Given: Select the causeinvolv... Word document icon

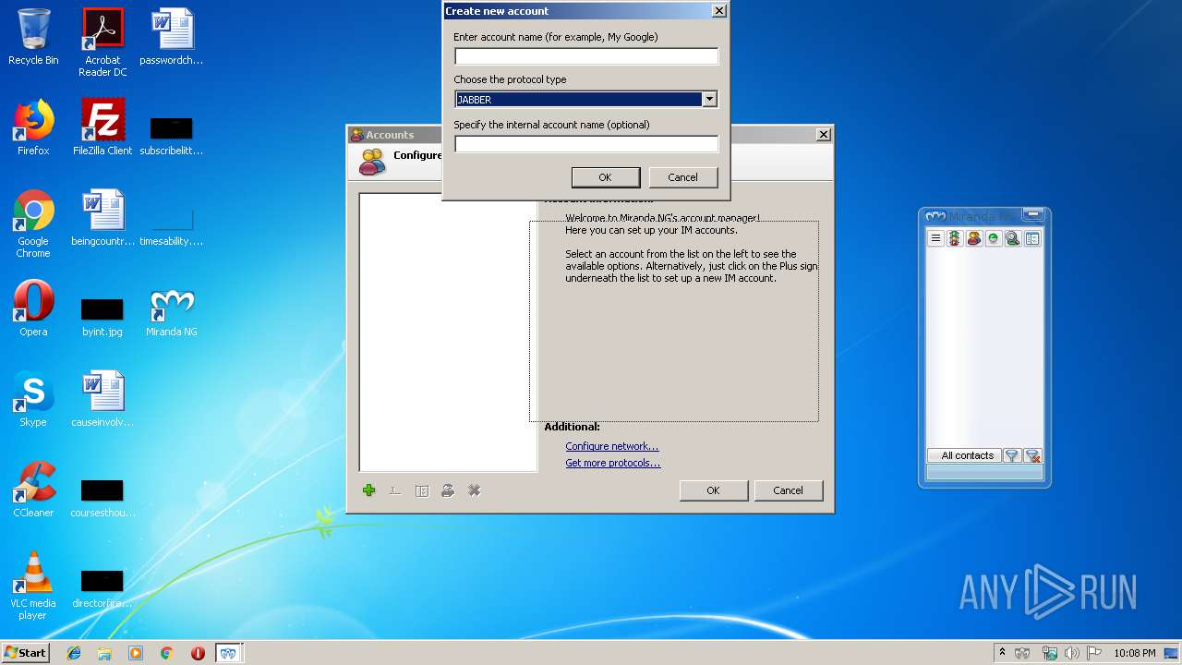Looking at the screenshot, I should tap(103, 399).
